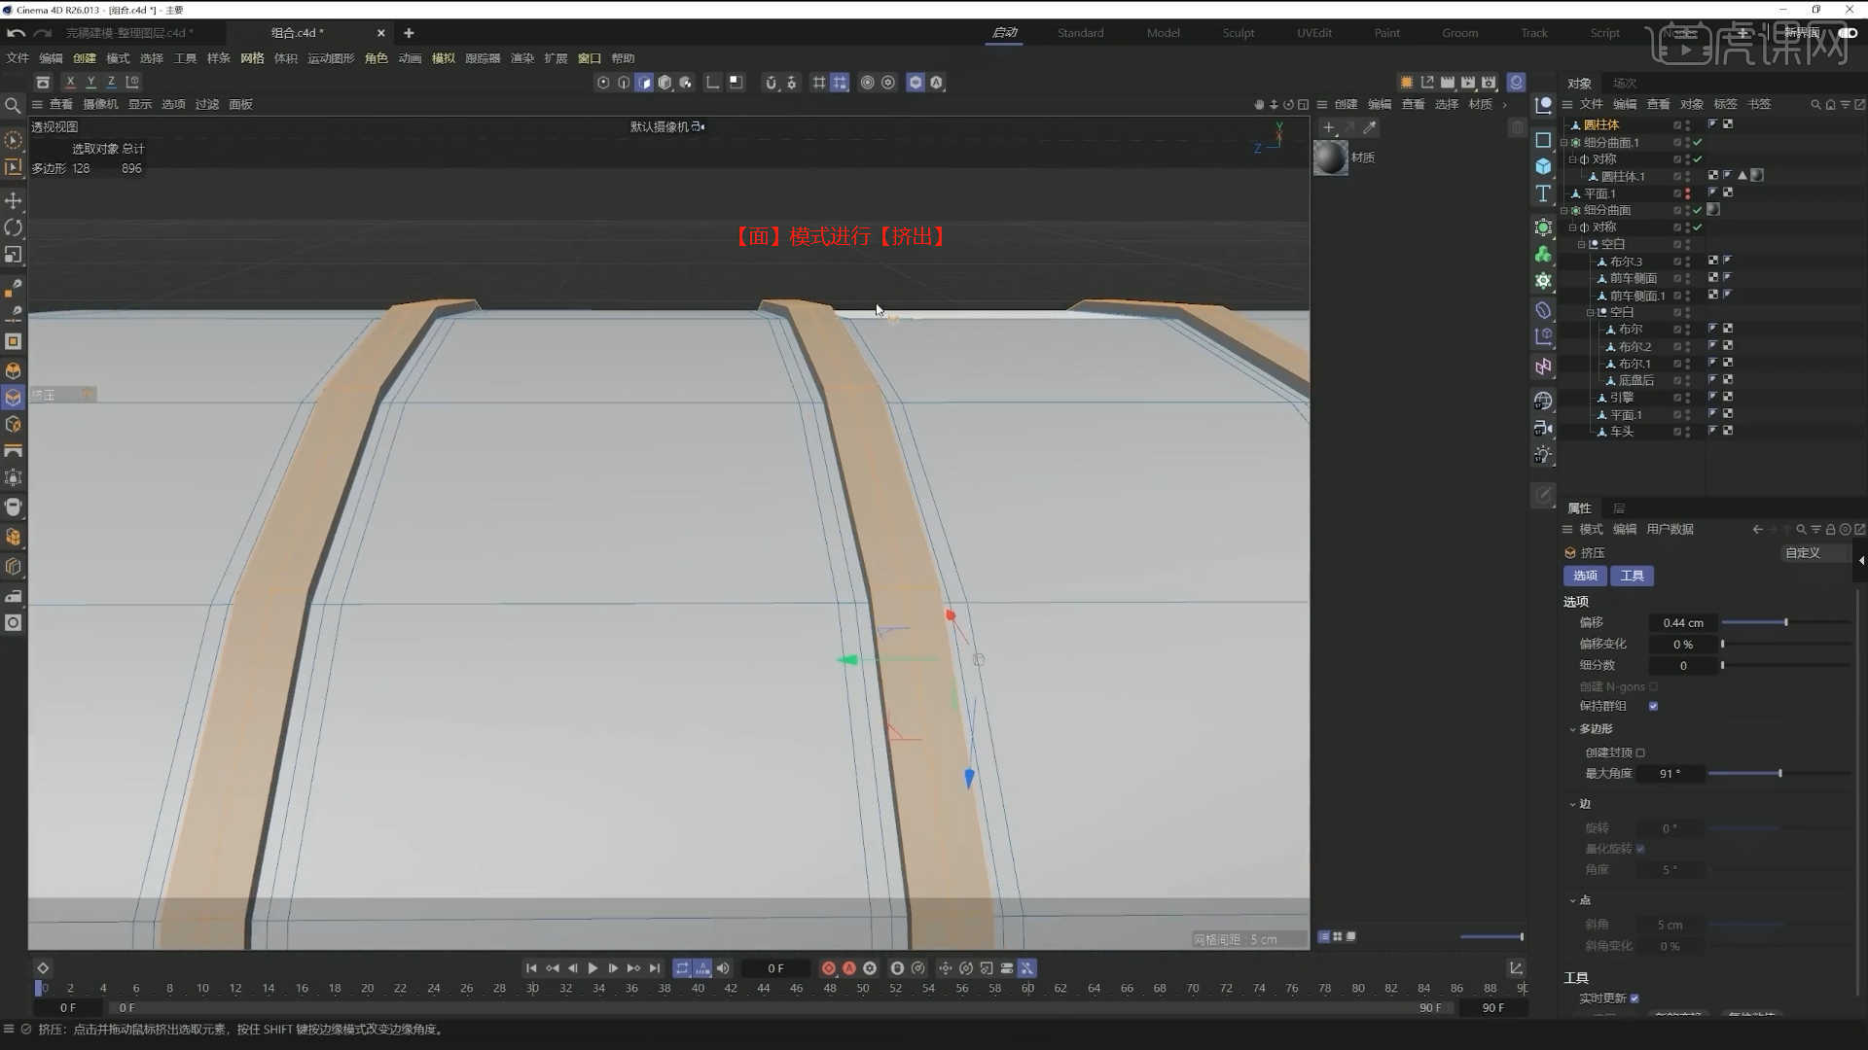This screenshot has height=1050, width=1868.
Task: Adjust the 最大角度 slider
Action: pos(1779,774)
